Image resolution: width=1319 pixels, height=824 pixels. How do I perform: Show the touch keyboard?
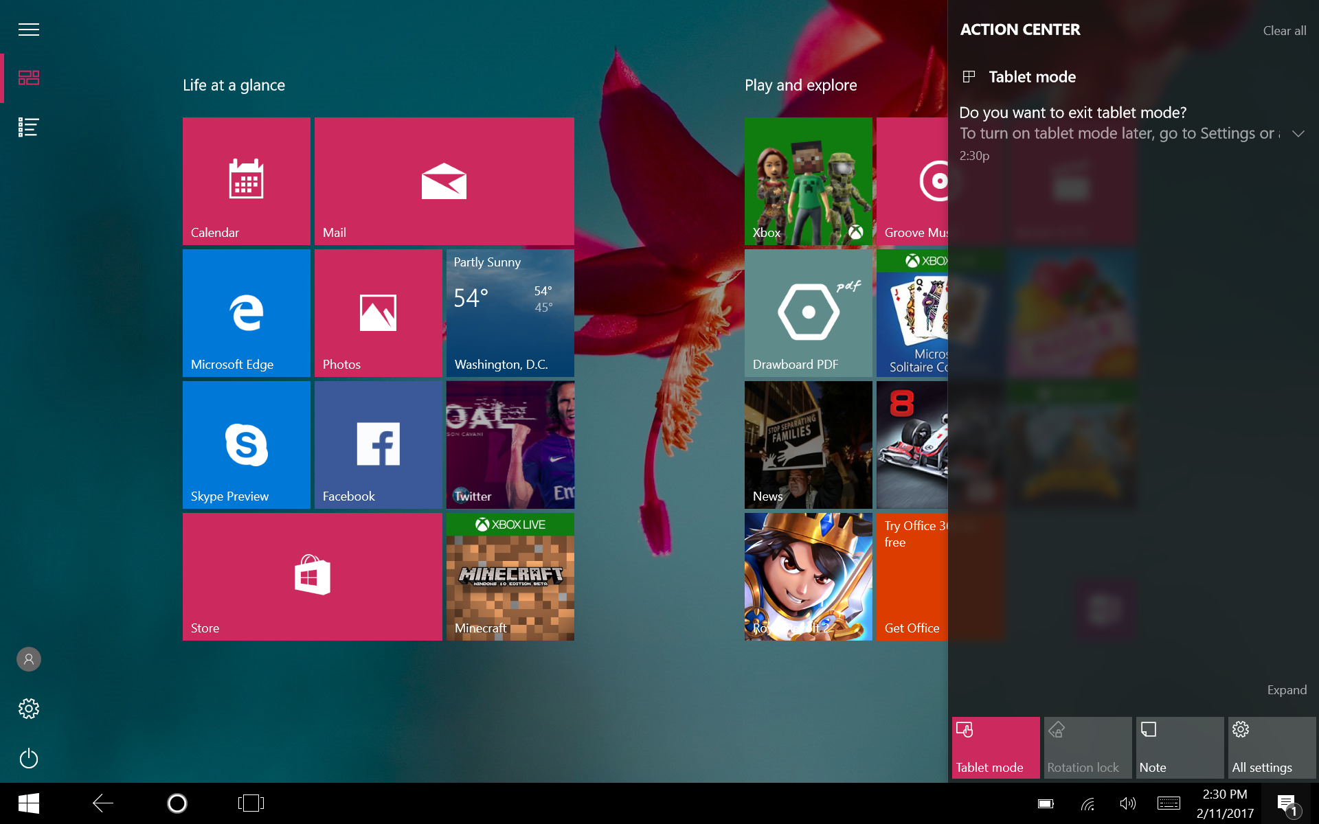1169,803
